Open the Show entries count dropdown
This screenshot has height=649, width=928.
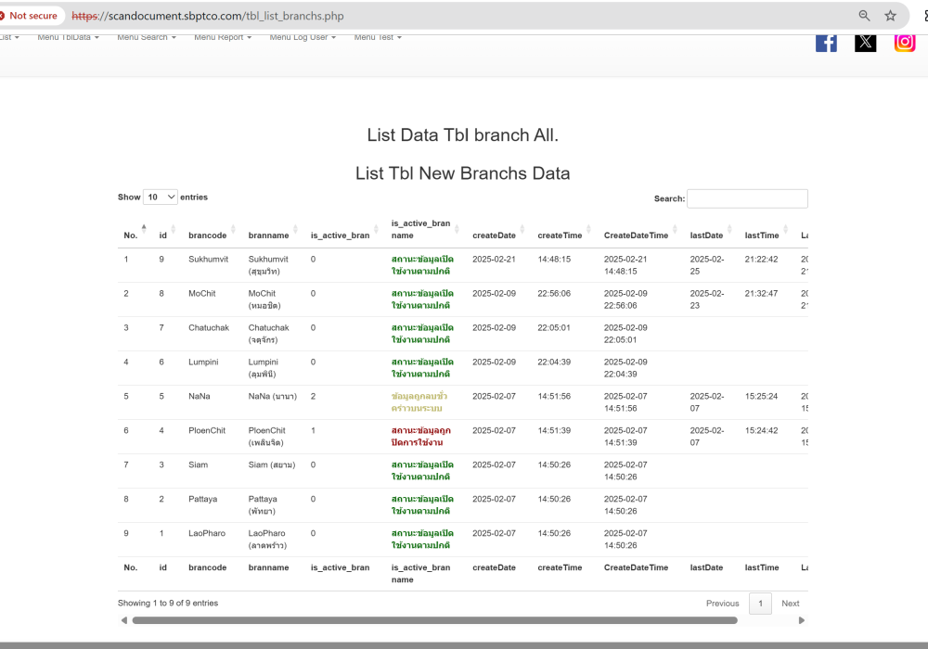coord(161,197)
